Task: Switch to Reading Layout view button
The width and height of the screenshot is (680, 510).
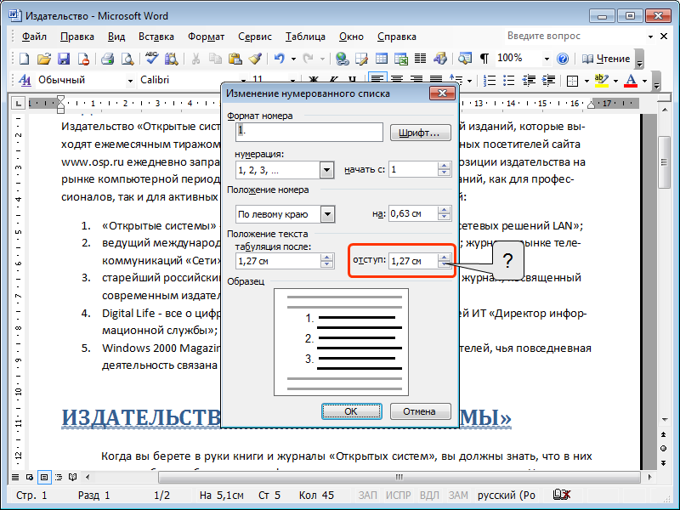Action: click(x=73, y=477)
